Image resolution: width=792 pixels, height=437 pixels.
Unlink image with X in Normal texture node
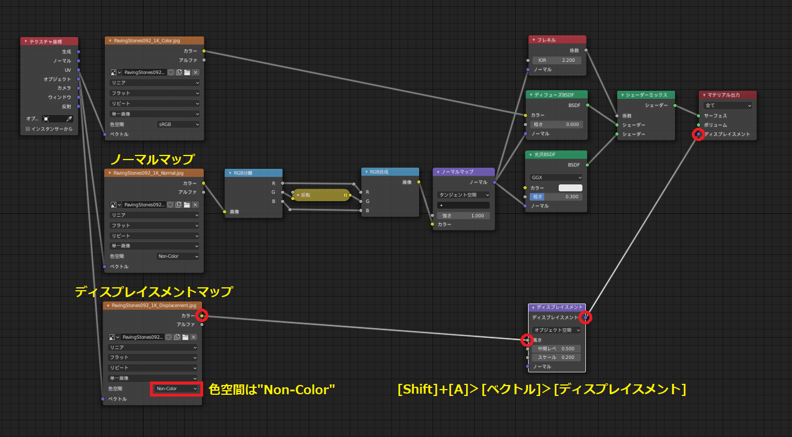[x=196, y=205]
